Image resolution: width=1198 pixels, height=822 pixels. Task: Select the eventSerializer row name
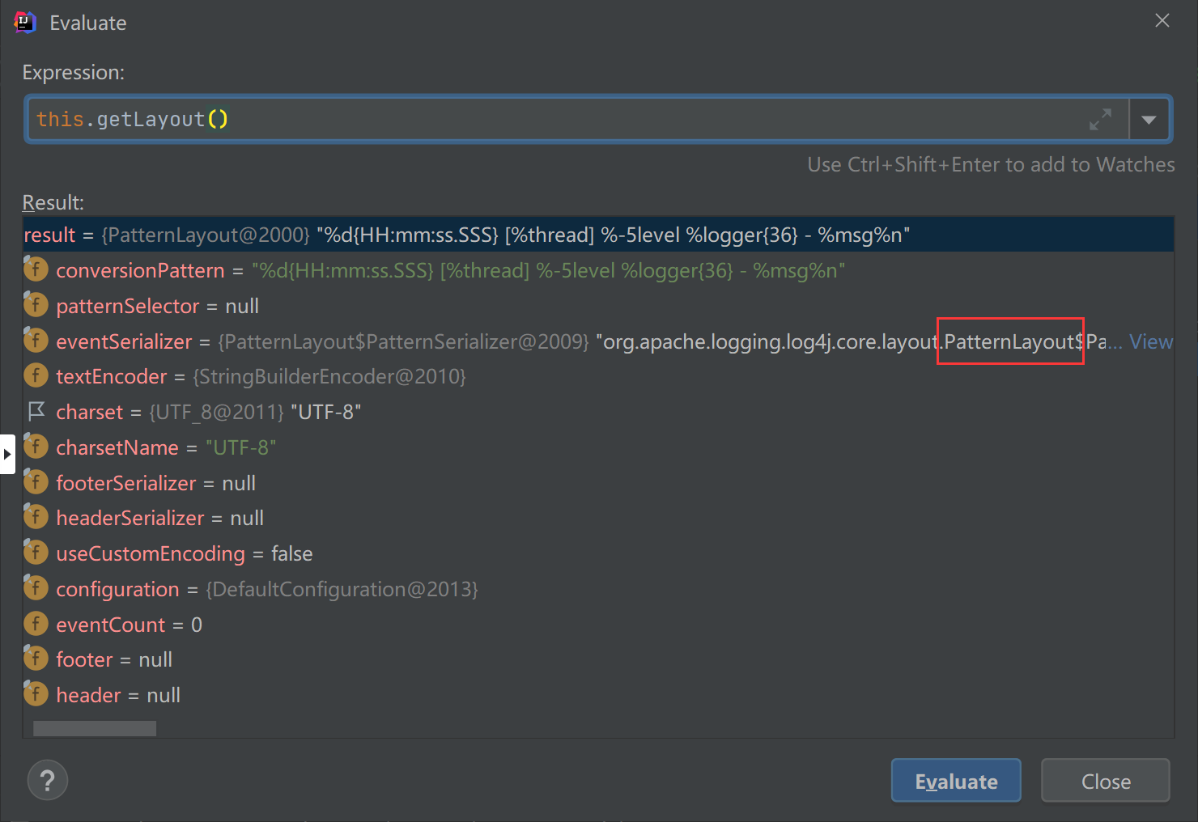pyautogui.click(x=124, y=341)
